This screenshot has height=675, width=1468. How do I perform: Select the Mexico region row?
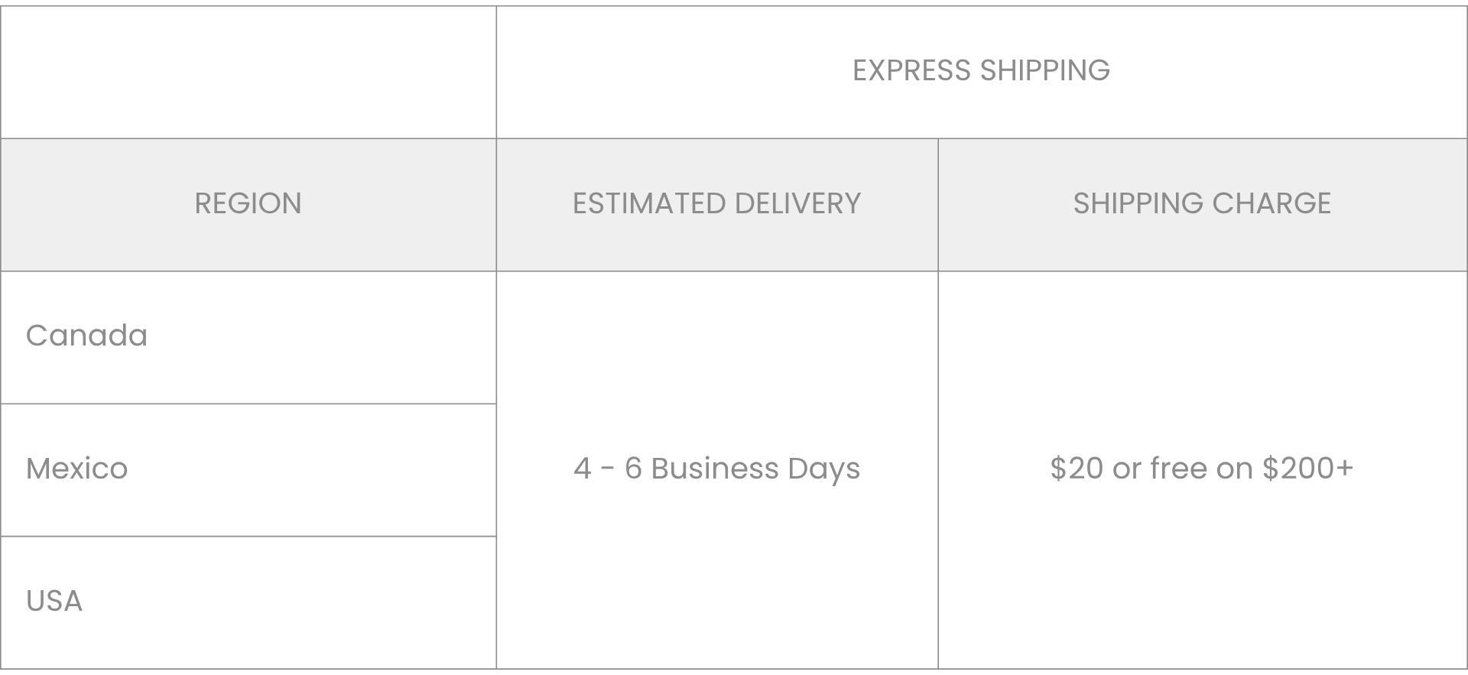(76, 469)
